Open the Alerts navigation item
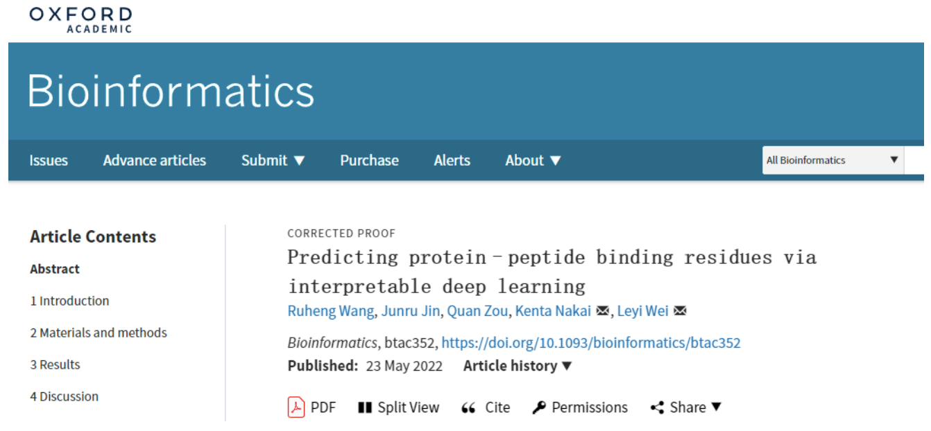The height and width of the screenshot is (431, 931). 452,160
